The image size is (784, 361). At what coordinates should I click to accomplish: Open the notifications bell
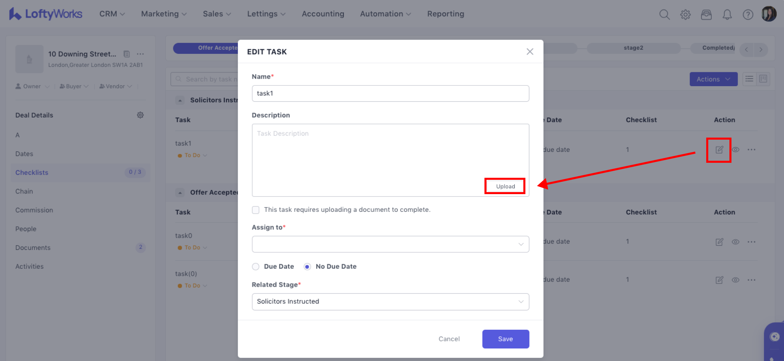click(727, 14)
